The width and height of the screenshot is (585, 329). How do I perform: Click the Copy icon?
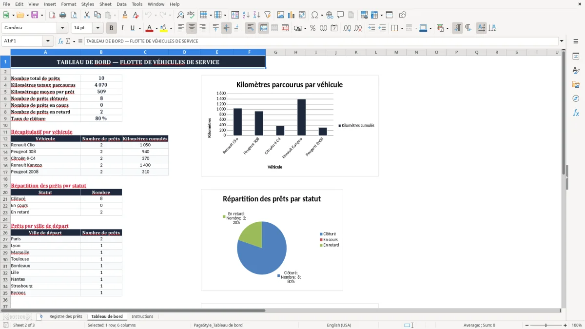click(97, 15)
